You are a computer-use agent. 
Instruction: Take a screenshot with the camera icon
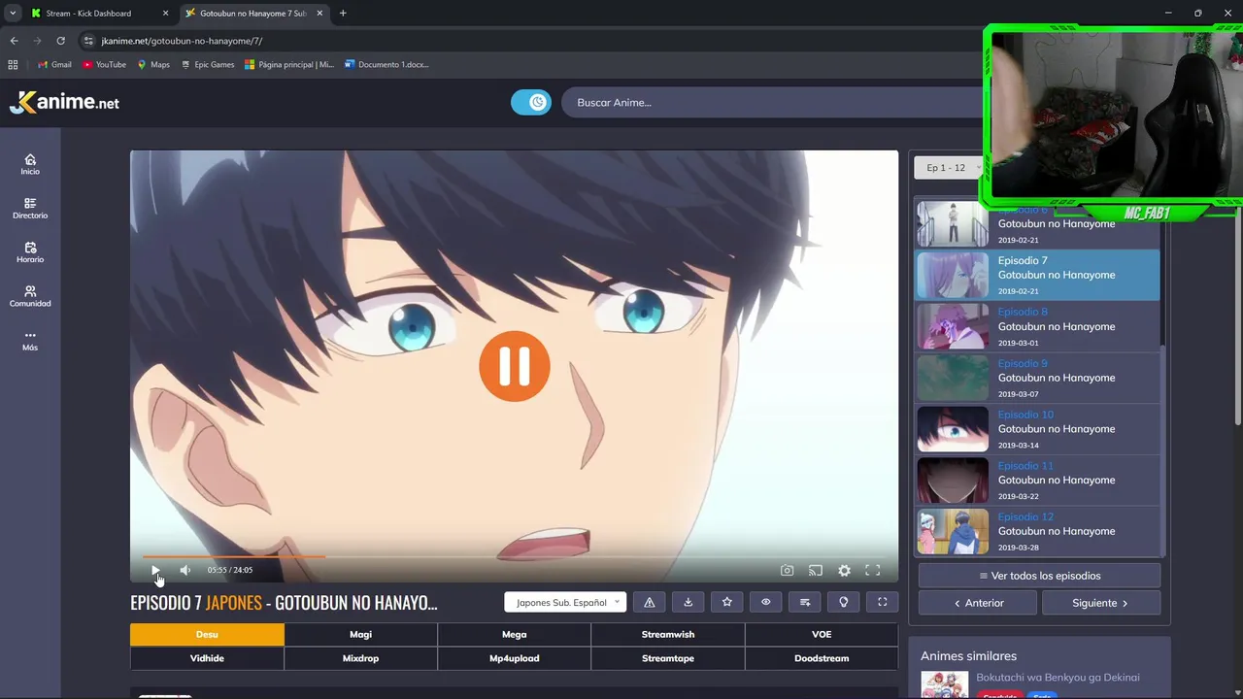click(x=788, y=571)
